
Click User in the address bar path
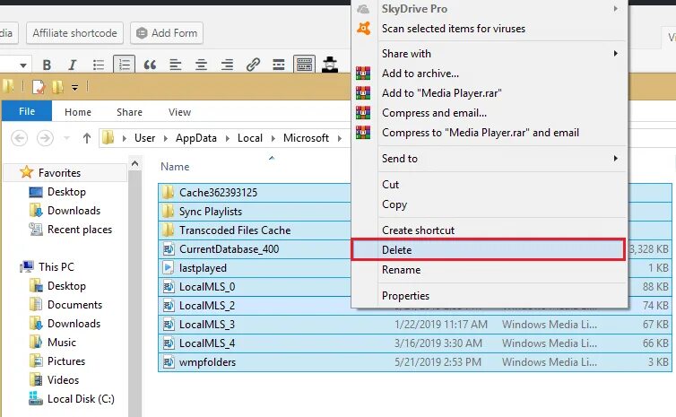click(x=145, y=138)
